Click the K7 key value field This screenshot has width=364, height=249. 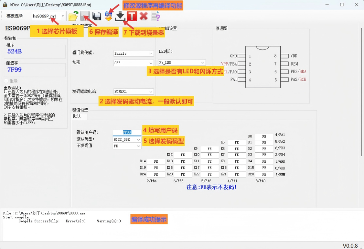pos(237,155)
